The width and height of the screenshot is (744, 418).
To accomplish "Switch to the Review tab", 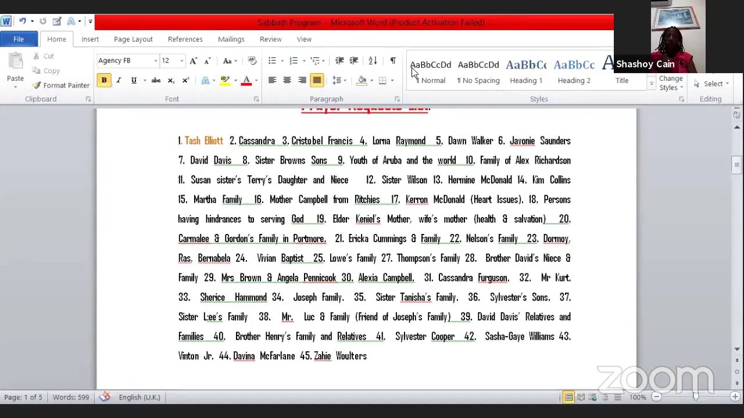I will click(270, 39).
